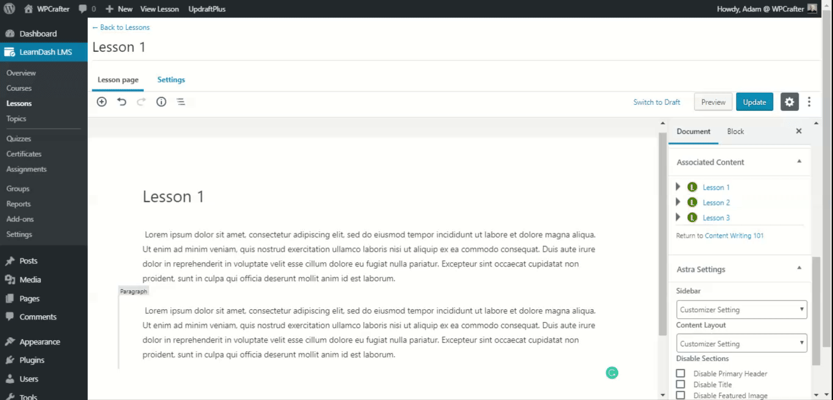The width and height of the screenshot is (833, 400).
Task: Switch to the Block tab
Action: click(x=735, y=131)
